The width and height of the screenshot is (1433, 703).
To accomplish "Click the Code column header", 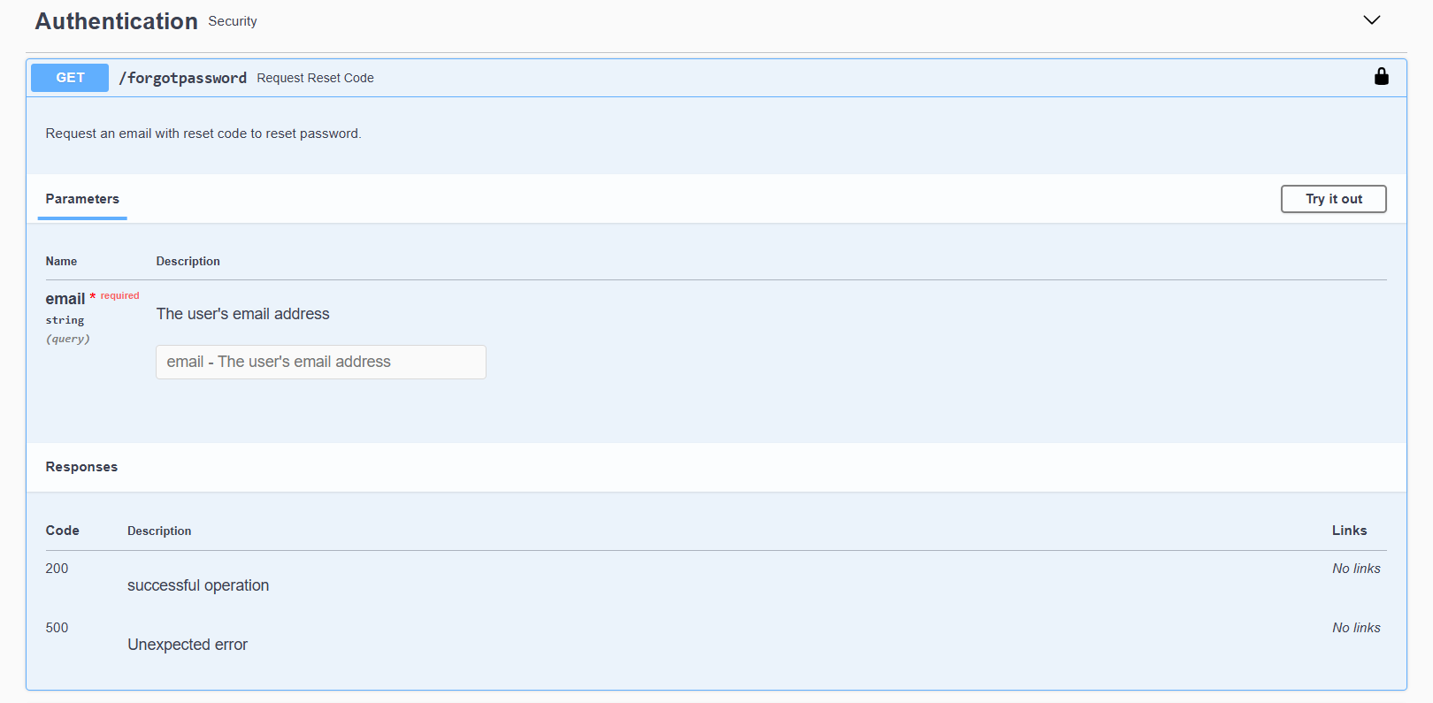I will coord(63,531).
